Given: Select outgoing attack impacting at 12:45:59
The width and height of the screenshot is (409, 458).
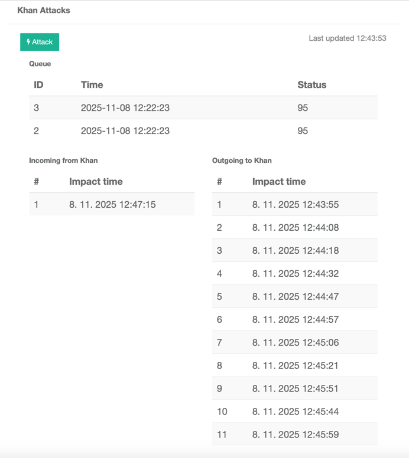Looking at the screenshot, I should tap(295, 435).
